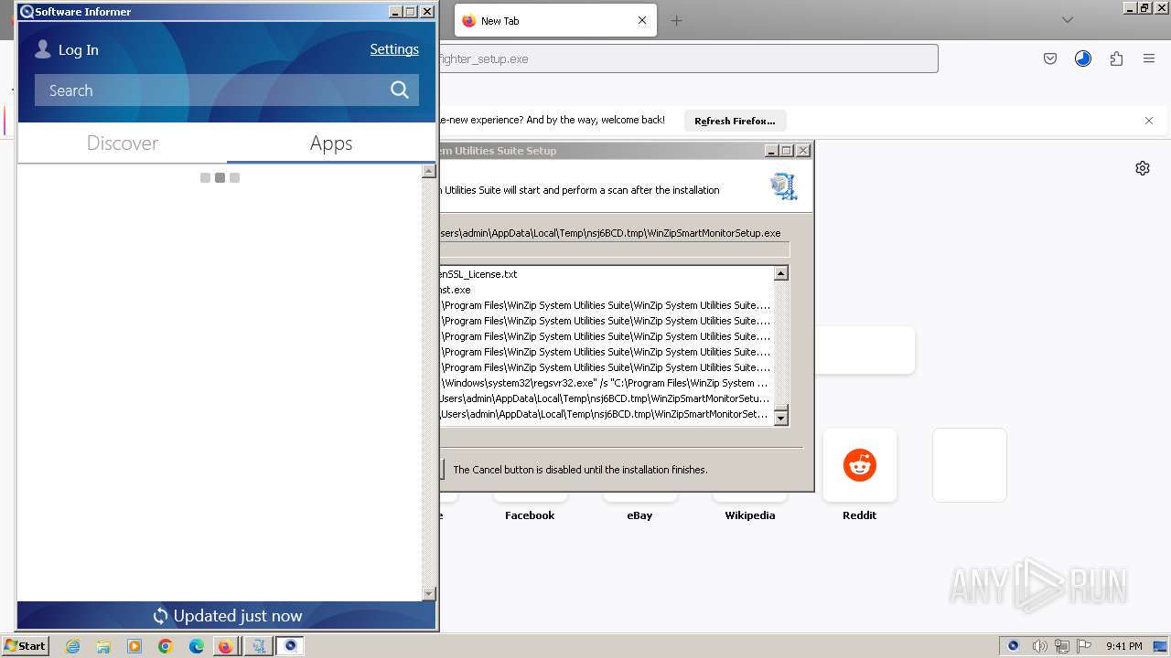The image size is (1171, 658).
Task: Launch Internet Explorer from taskbar
Action: [72, 646]
